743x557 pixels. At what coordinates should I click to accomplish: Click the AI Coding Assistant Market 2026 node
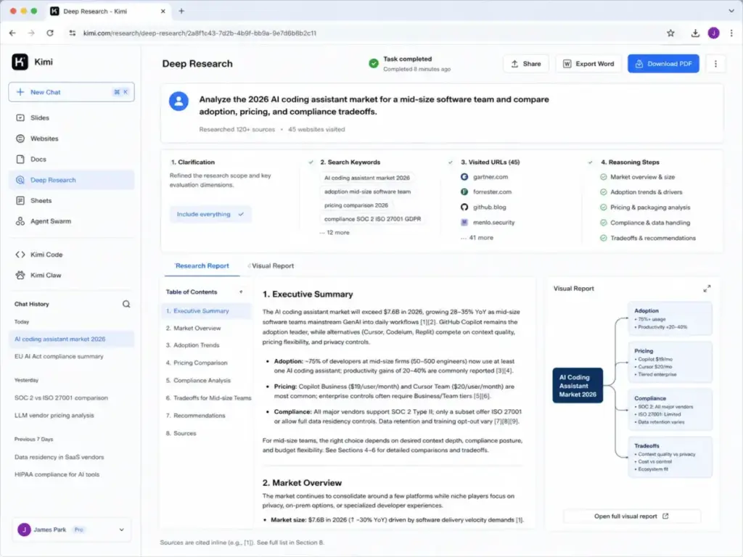[x=578, y=386]
